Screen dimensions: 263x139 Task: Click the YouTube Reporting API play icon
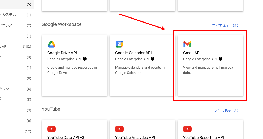click(x=187, y=129)
